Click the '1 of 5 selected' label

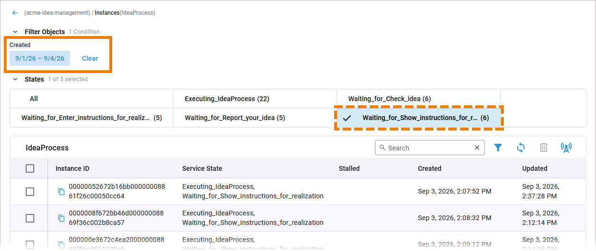(68, 79)
